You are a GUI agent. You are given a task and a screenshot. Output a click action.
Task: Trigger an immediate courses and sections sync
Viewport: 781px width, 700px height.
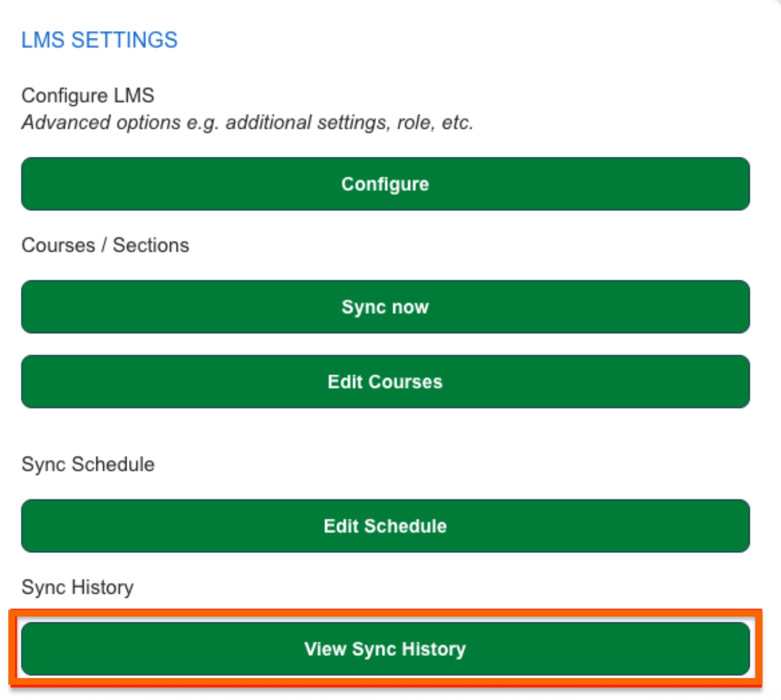(x=385, y=307)
